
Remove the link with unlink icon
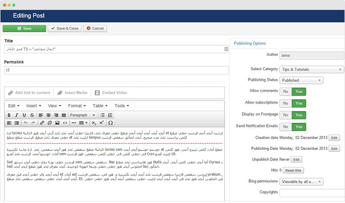pyautogui.click(x=50, y=123)
